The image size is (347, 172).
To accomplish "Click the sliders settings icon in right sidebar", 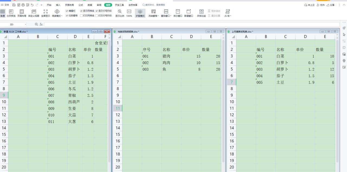I will [344, 41].
